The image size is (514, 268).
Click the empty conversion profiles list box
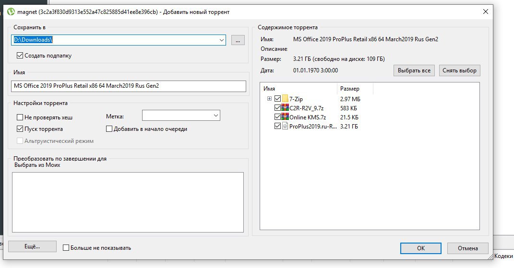pos(128,202)
